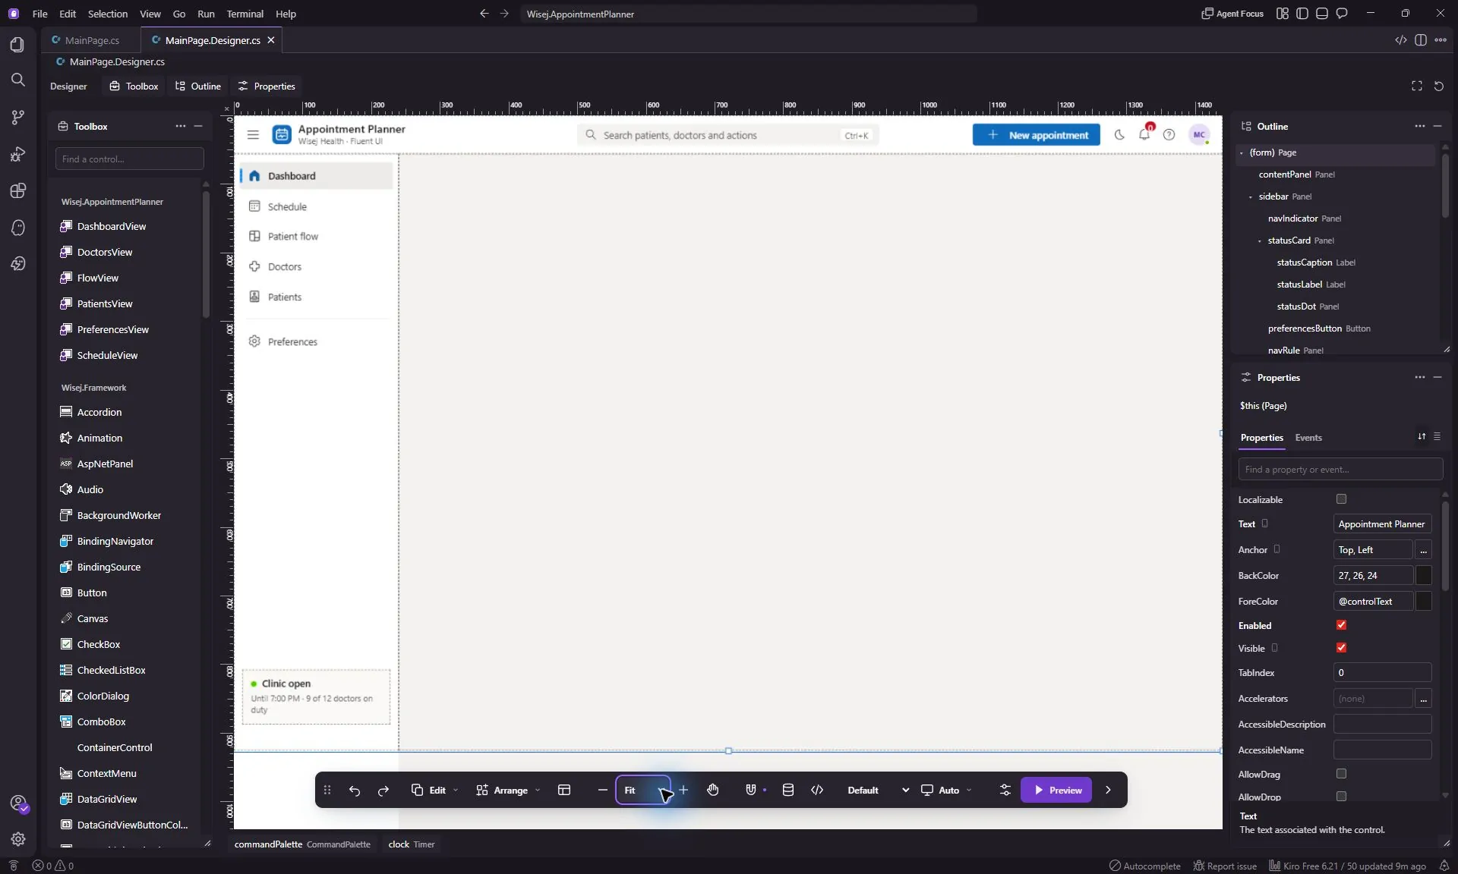Open the database data source icon
Viewport: 1458px width, 874px height.
[x=788, y=790]
